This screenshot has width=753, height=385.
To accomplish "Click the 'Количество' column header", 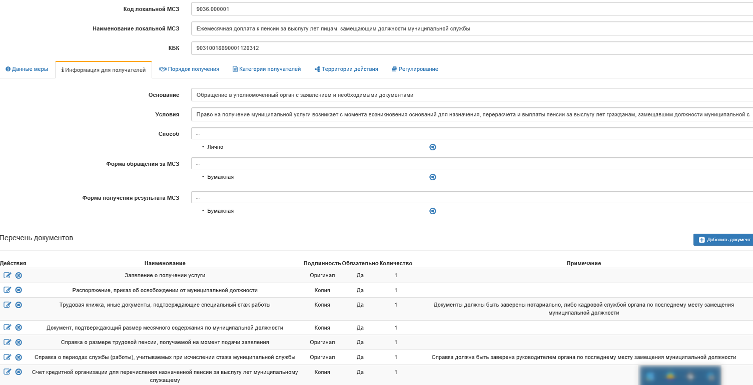I will [396, 263].
